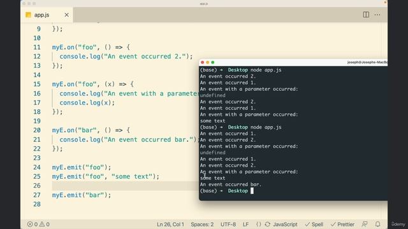Open notifications bell in status bar
The image size is (408, 229).
click(x=377, y=224)
